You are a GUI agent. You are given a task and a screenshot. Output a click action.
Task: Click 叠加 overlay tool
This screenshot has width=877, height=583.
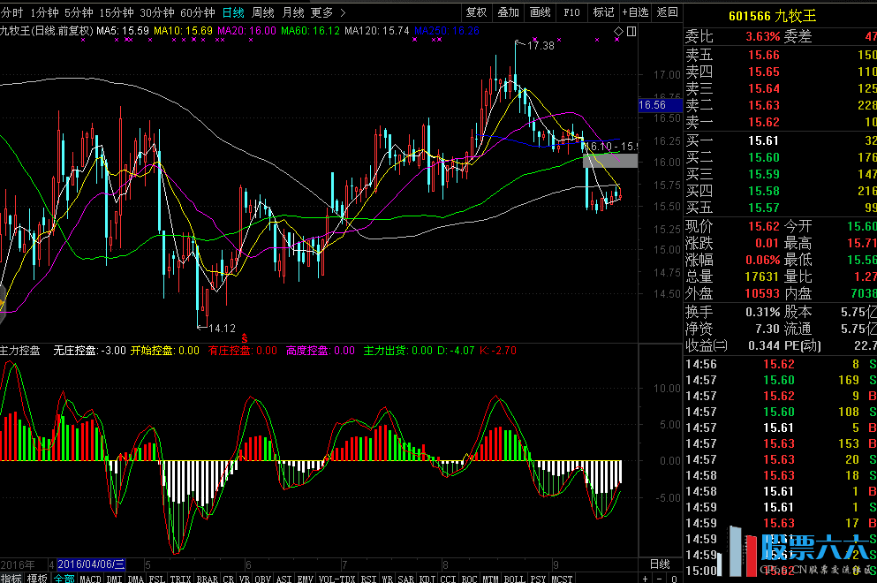(x=508, y=12)
